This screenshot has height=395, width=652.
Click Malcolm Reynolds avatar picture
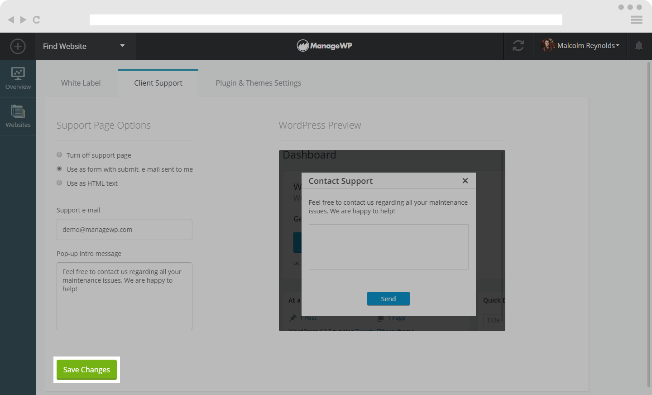pos(547,45)
